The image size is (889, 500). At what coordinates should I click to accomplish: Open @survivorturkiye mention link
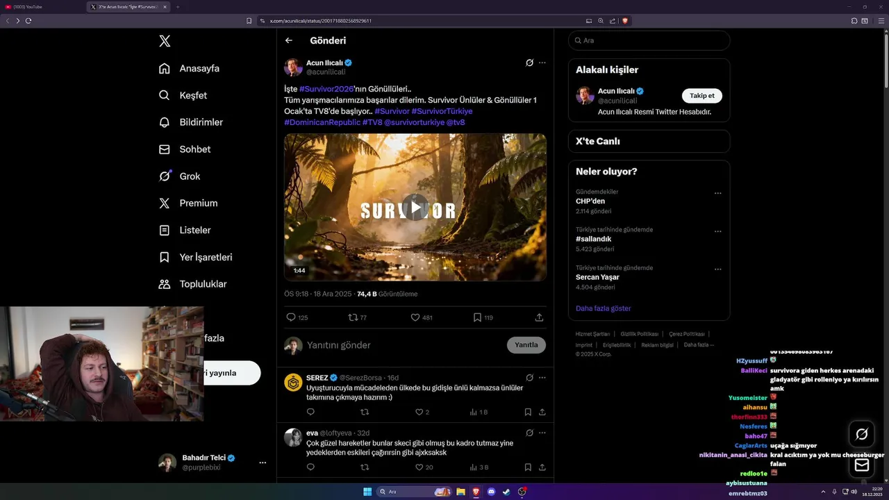pos(414,122)
